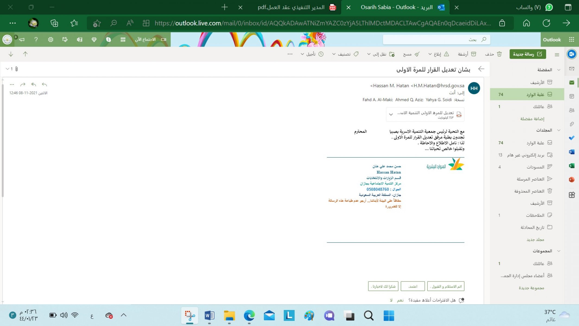This screenshot has height=326, width=579.
Task: Click the Outlook بحث search field
Action: point(436,40)
